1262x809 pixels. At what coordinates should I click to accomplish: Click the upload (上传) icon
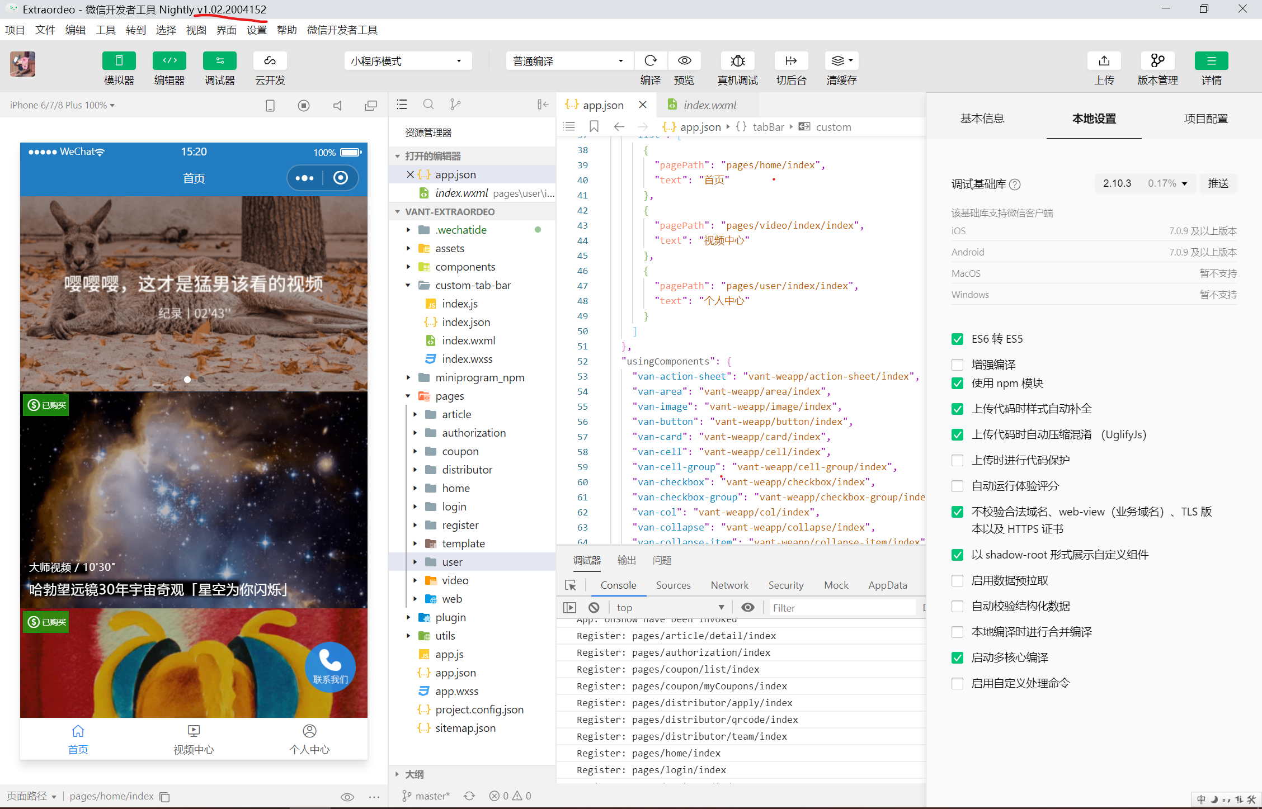[x=1104, y=61]
